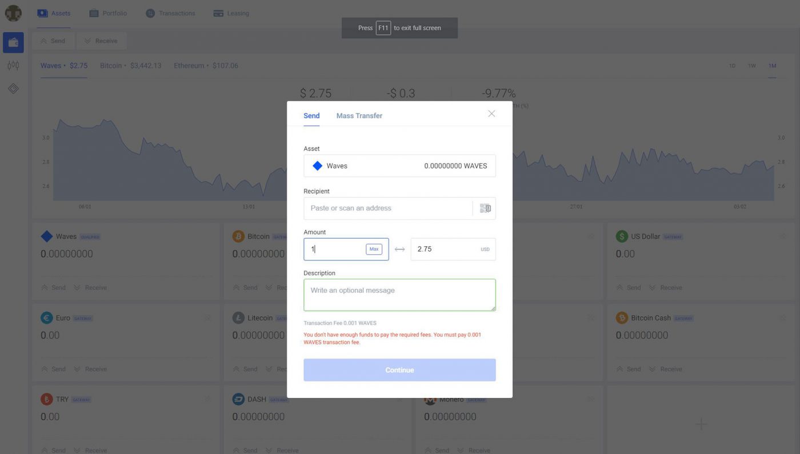Swap amount conversion arrows icon
Image resolution: width=800 pixels, height=454 pixels.
[x=399, y=250]
